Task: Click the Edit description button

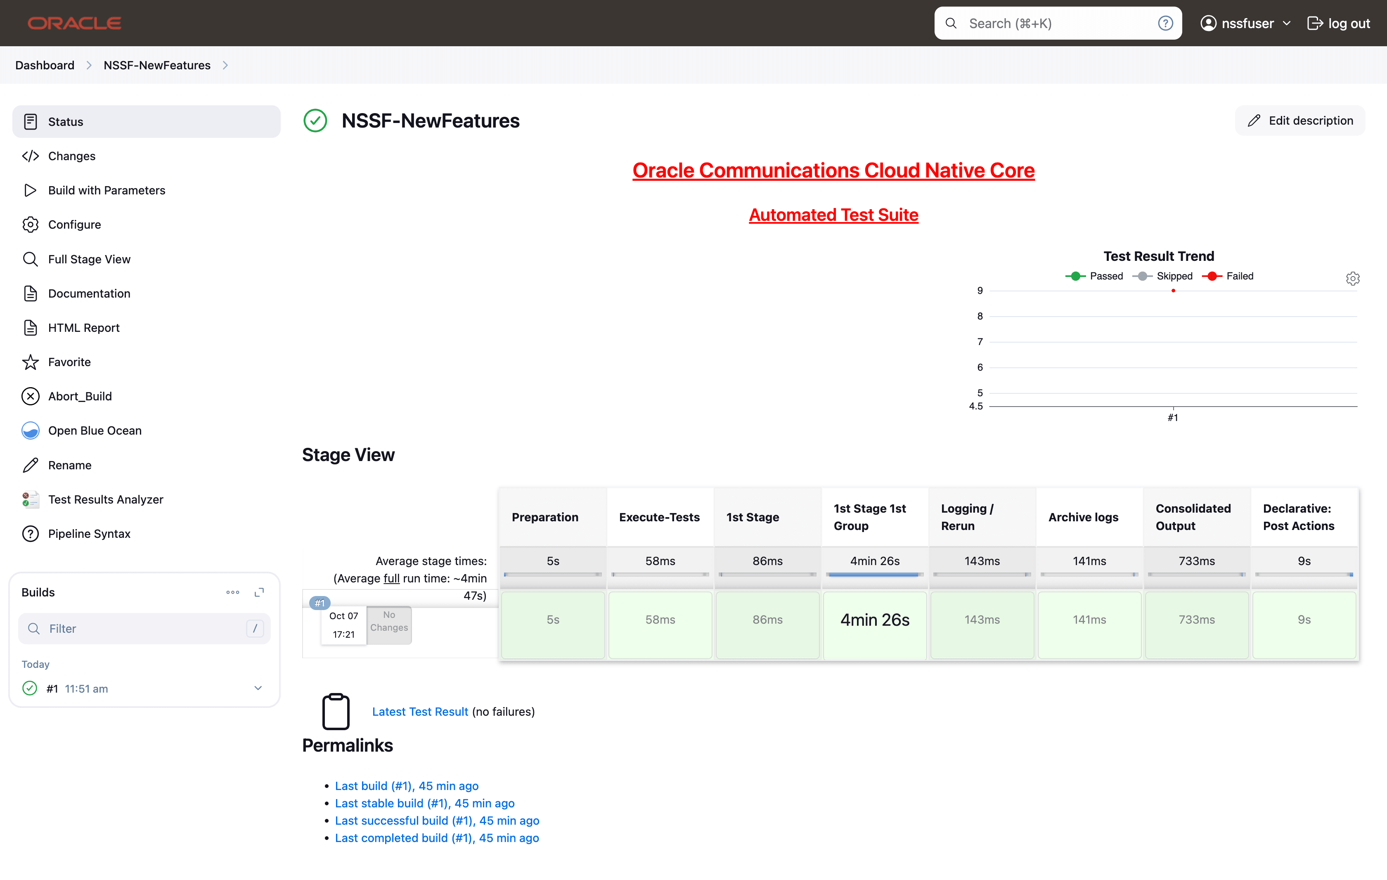Action: pyautogui.click(x=1299, y=121)
